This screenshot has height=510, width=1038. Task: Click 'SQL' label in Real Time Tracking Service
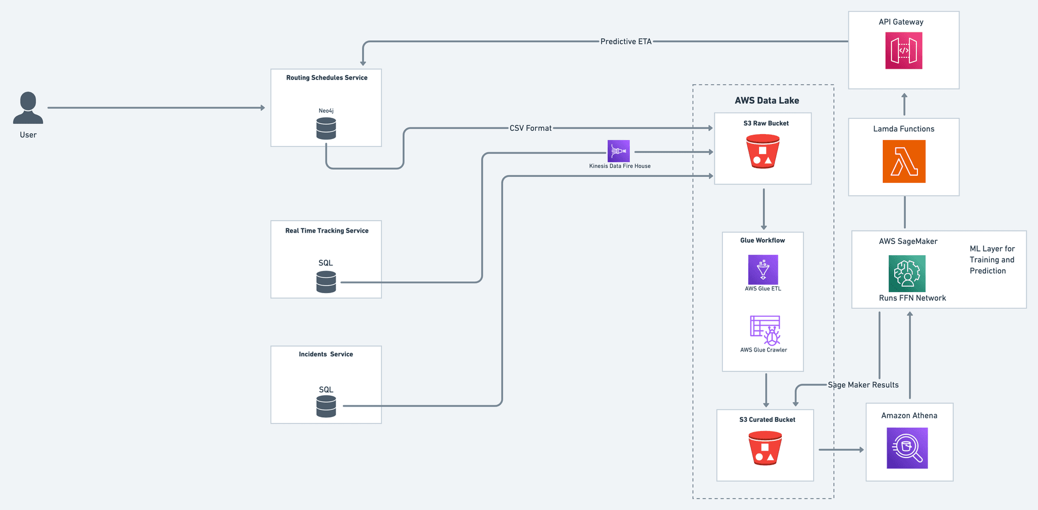click(325, 263)
